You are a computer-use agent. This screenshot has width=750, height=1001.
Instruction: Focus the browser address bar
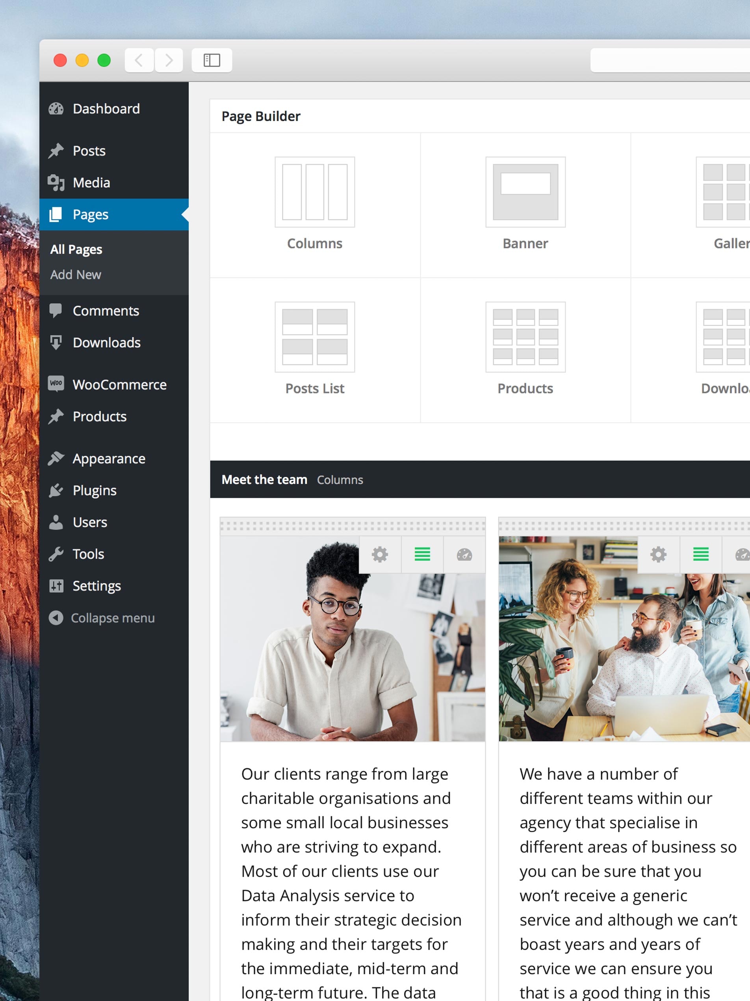point(670,60)
